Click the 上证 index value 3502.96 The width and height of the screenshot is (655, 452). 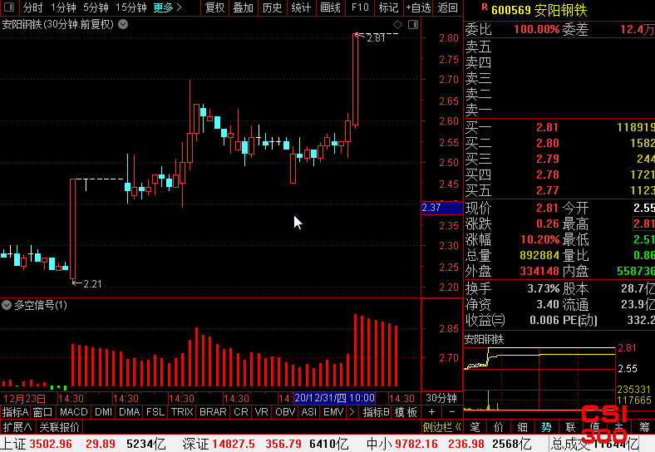pos(51,444)
